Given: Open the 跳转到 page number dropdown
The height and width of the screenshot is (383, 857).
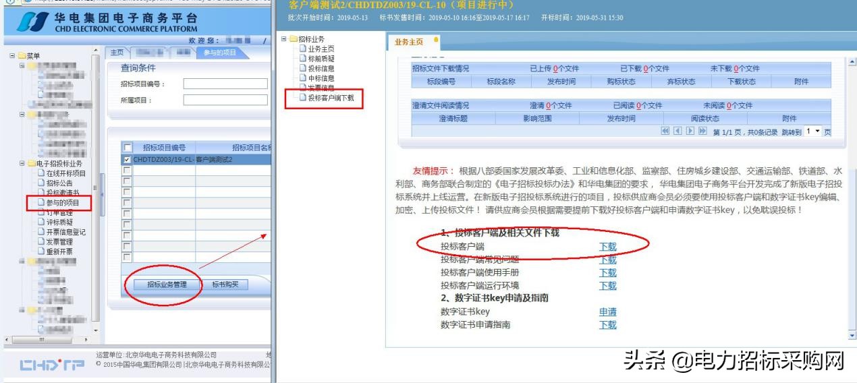Looking at the screenshot, I should (812, 131).
